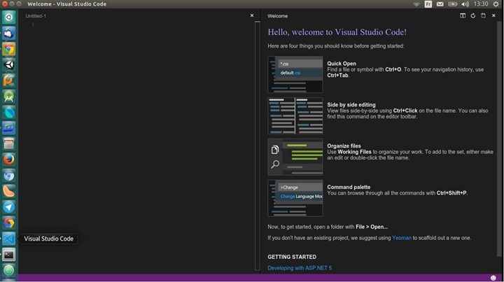This screenshot has height=282, width=504.
Task: Click the refresh icon in Welcome toolbar
Action: tap(472, 15)
